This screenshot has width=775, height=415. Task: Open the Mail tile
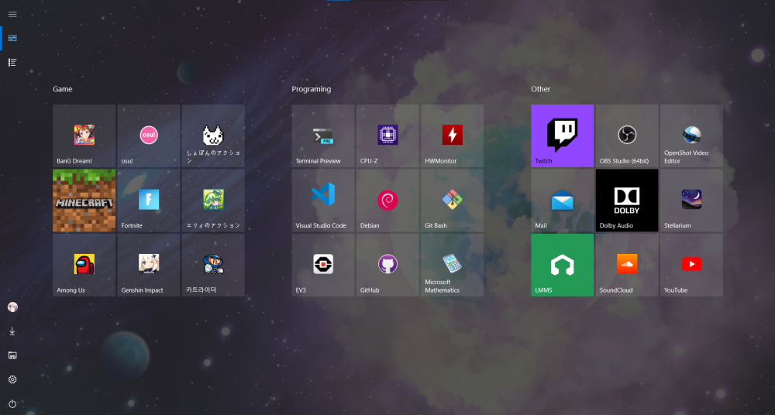pyautogui.click(x=562, y=200)
